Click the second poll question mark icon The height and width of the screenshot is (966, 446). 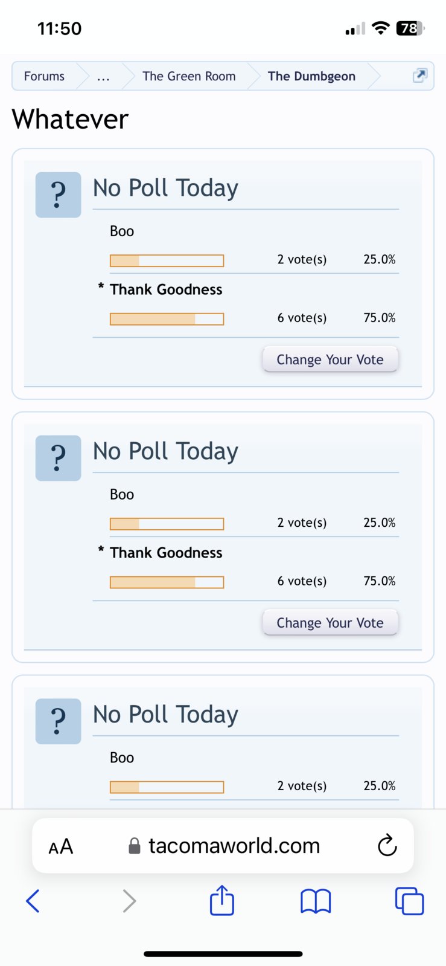(x=58, y=458)
